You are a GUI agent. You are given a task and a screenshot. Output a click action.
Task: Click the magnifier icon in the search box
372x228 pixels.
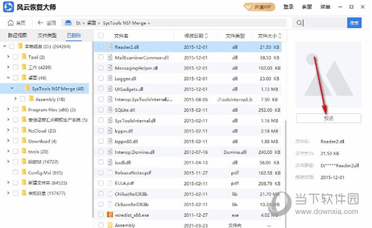click(x=299, y=23)
